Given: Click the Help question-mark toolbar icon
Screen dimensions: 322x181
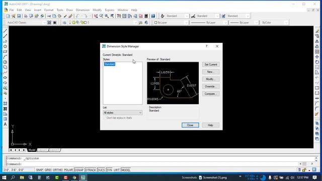Looking at the screenshot, I should [153, 16].
